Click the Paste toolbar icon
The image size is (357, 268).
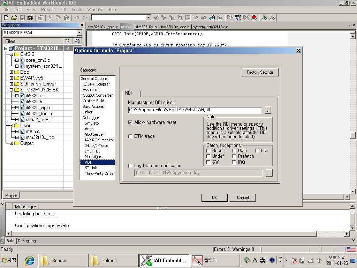[67, 17]
